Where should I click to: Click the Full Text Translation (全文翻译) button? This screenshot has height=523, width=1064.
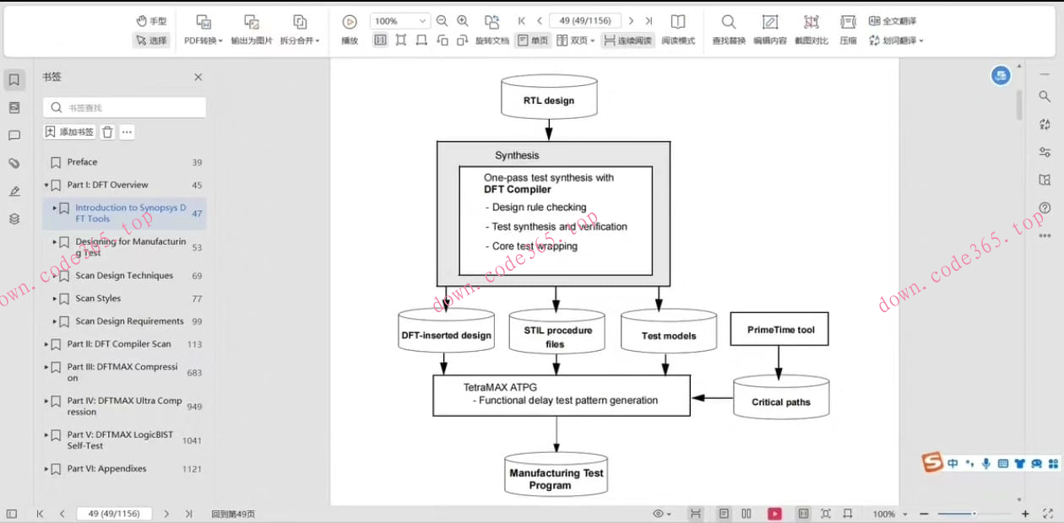point(893,21)
